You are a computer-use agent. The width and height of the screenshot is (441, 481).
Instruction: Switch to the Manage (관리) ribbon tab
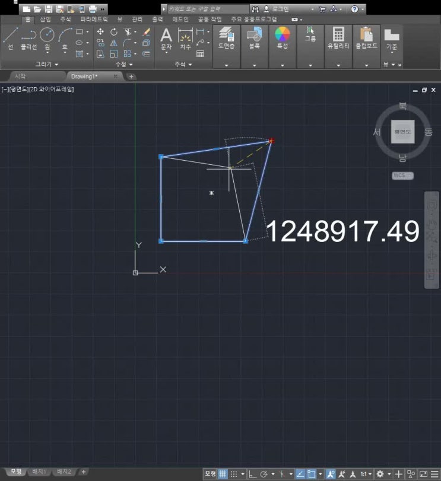click(x=137, y=20)
